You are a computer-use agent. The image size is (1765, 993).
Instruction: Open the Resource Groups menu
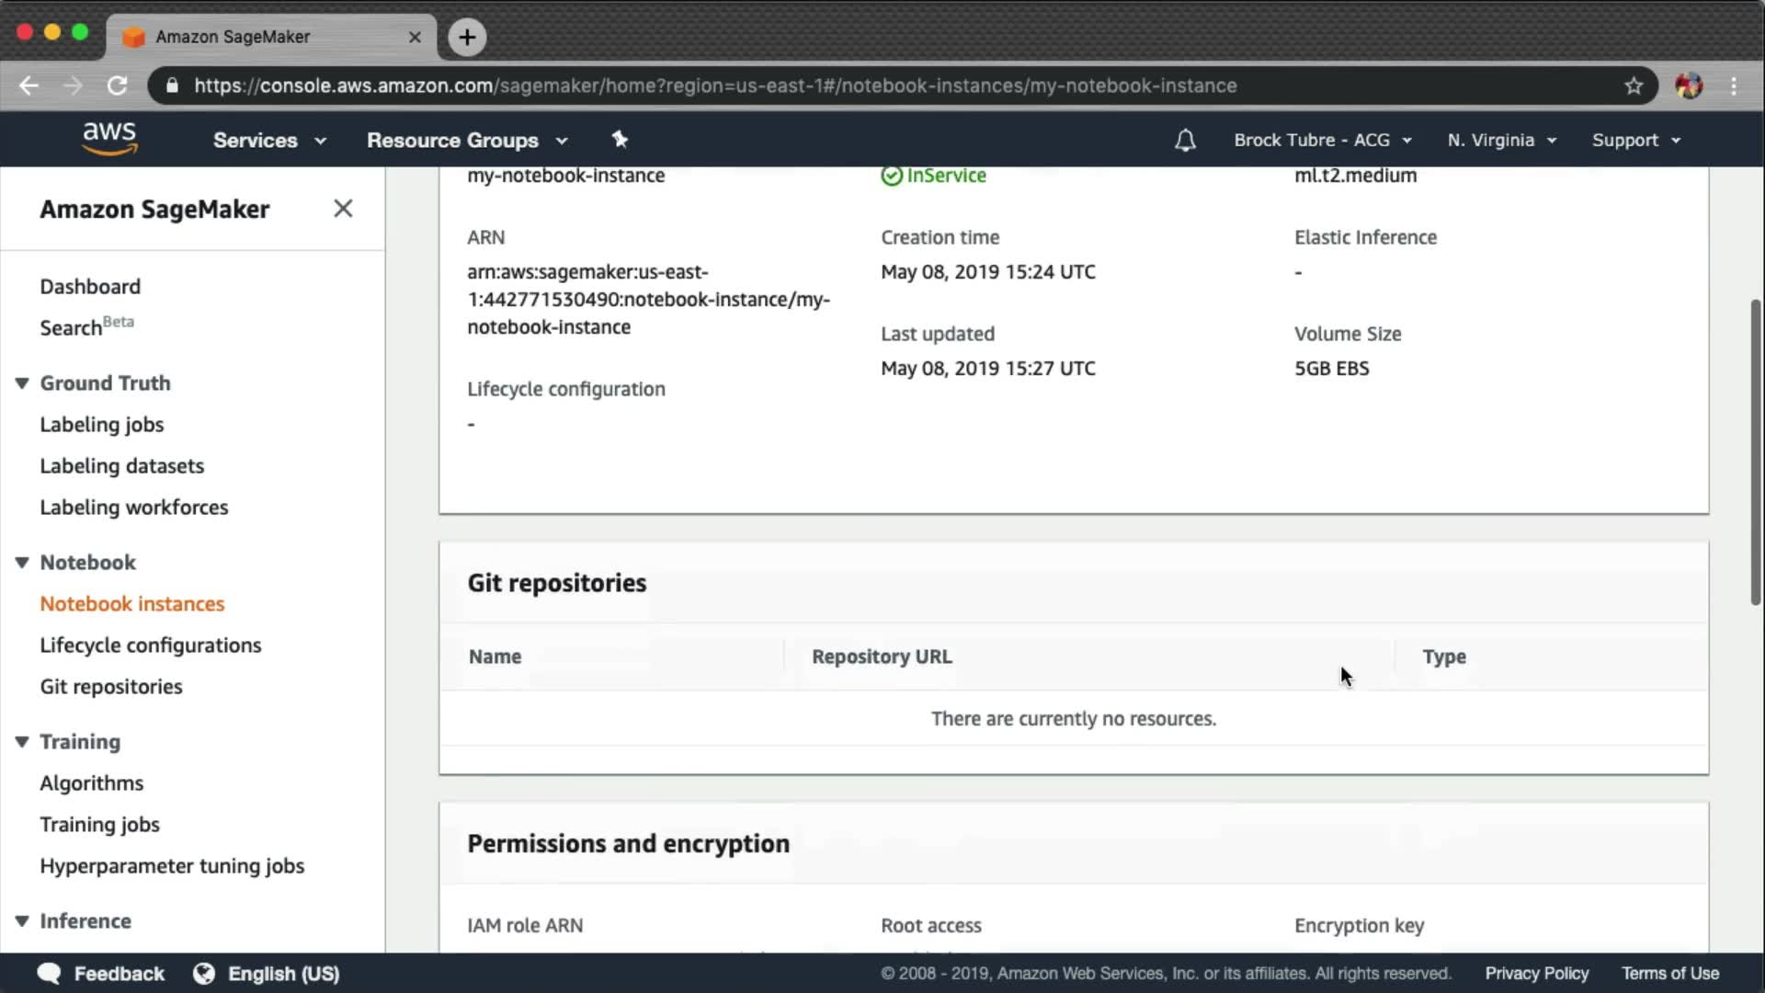point(466,140)
